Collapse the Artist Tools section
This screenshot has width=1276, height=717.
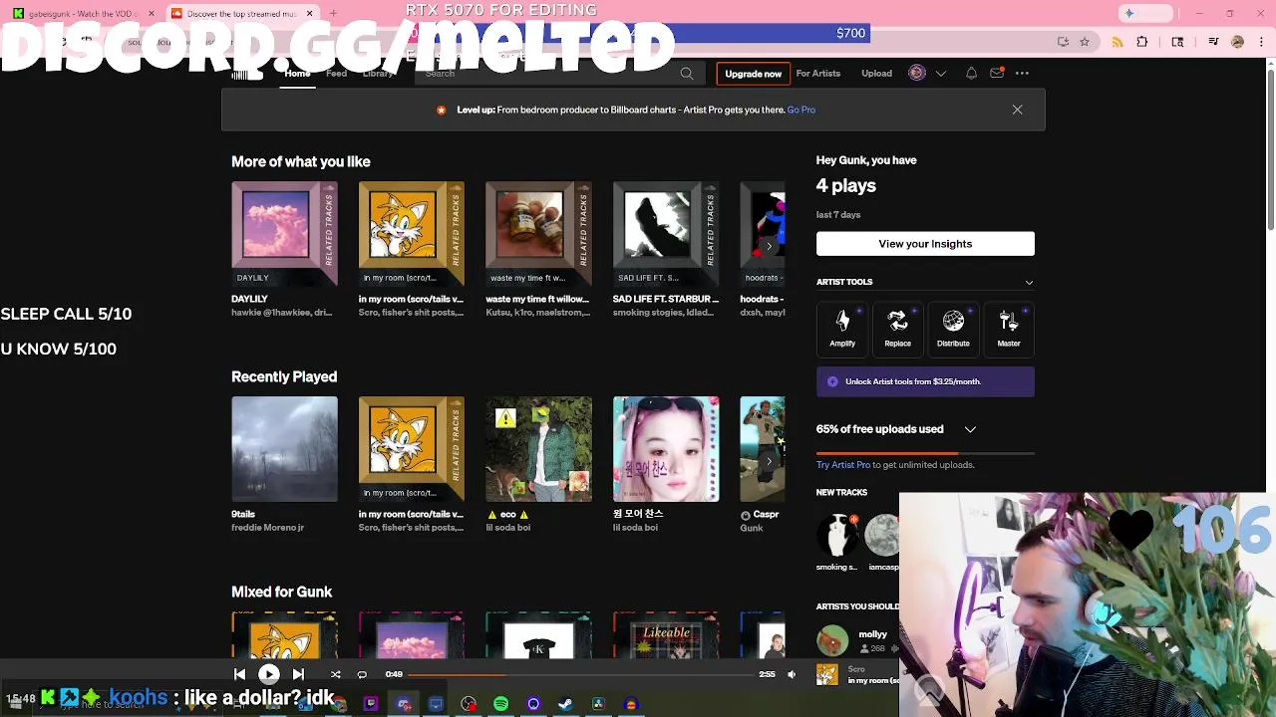tap(1029, 282)
